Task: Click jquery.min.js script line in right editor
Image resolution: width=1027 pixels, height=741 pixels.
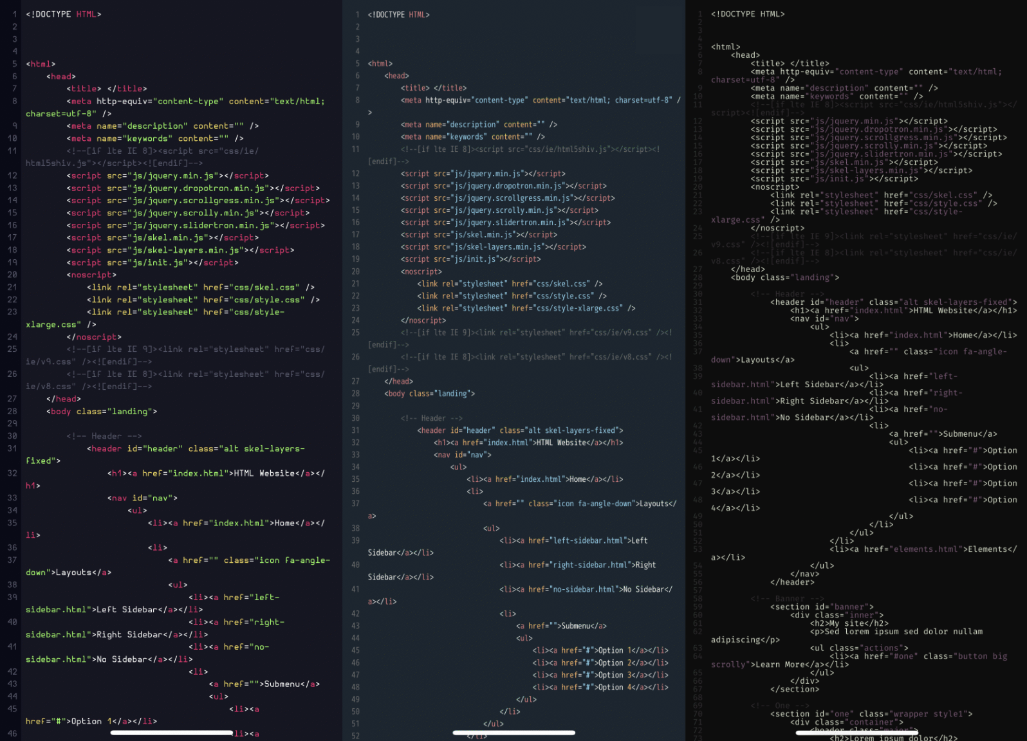Action: (849, 121)
